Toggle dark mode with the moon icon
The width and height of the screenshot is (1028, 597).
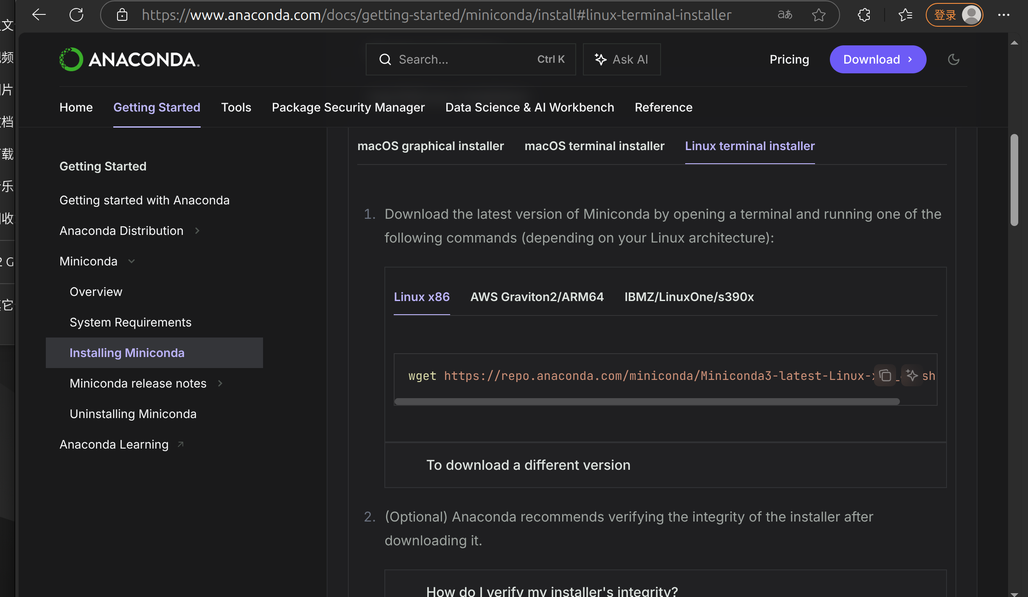coord(953,59)
